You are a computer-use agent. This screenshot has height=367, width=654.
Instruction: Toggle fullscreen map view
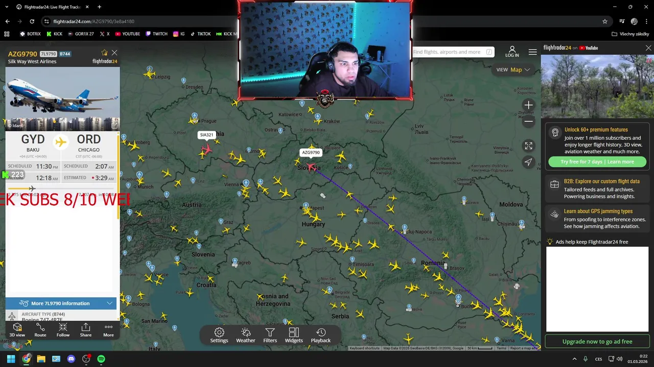click(528, 146)
